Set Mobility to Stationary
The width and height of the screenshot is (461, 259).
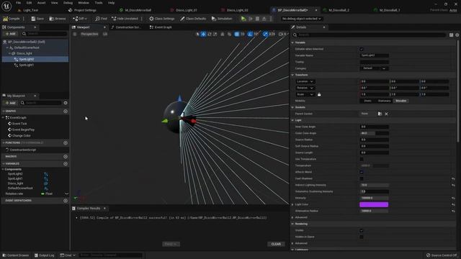coord(384,101)
